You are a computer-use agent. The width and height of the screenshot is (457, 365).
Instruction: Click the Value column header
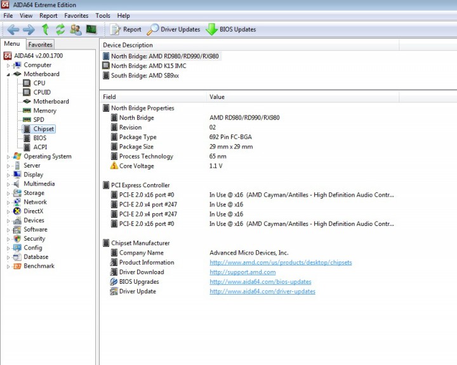(303, 96)
